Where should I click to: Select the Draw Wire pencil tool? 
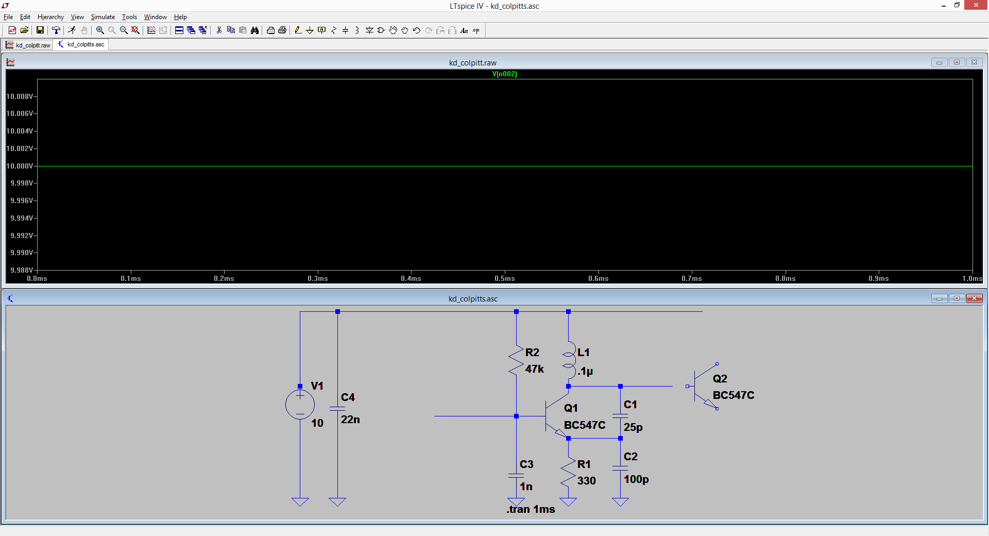click(x=298, y=30)
